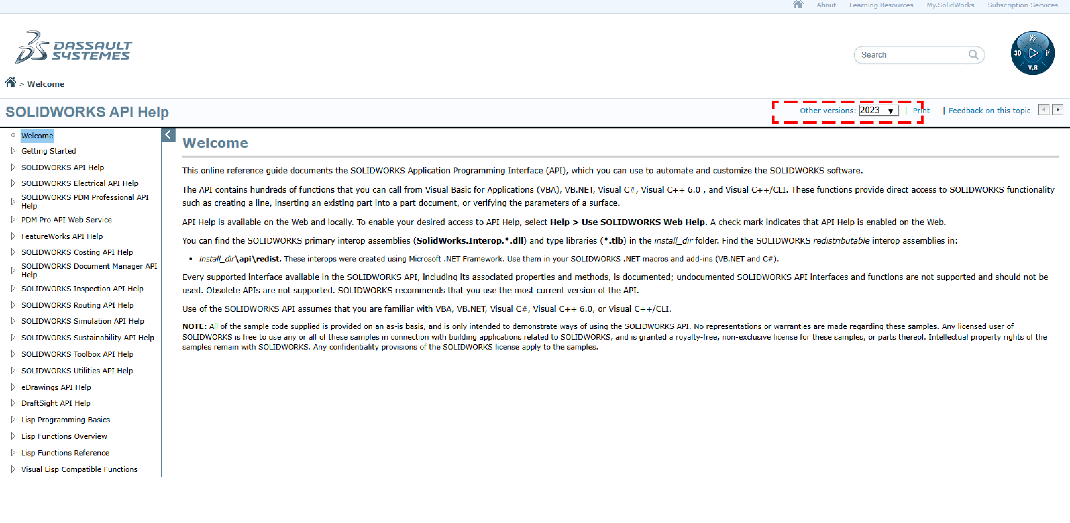Select SOLIDWORKS Simulation API Help item
Screen dimensions: 1070x523
(83, 321)
